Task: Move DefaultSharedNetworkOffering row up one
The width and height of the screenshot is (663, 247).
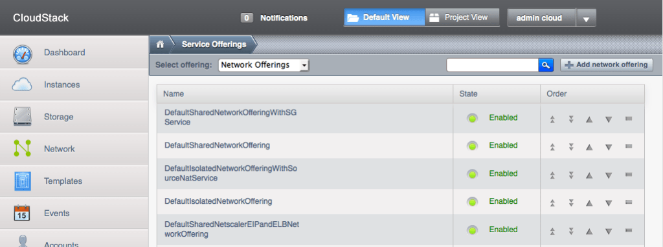Action: click(589, 147)
